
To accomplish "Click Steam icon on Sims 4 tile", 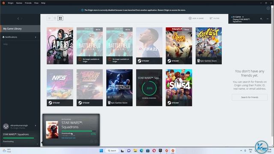I will 169,103.
